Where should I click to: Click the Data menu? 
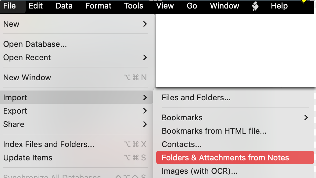click(x=64, y=6)
